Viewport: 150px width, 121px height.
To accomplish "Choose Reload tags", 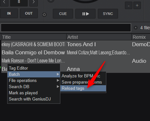I will 83,88.
